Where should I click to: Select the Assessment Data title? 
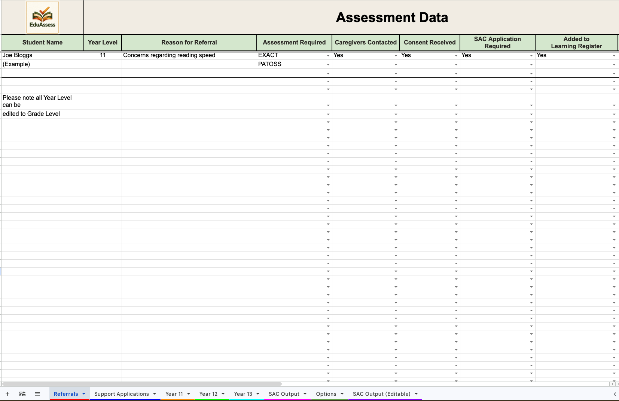click(392, 18)
